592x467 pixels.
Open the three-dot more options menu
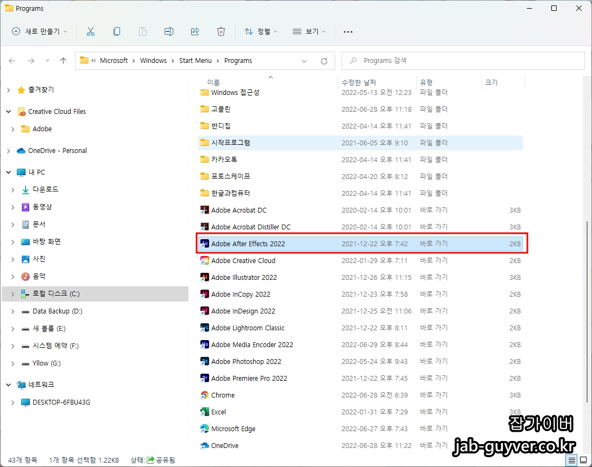348,31
